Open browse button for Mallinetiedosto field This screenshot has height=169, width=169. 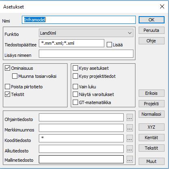click(x=130, y=159)
